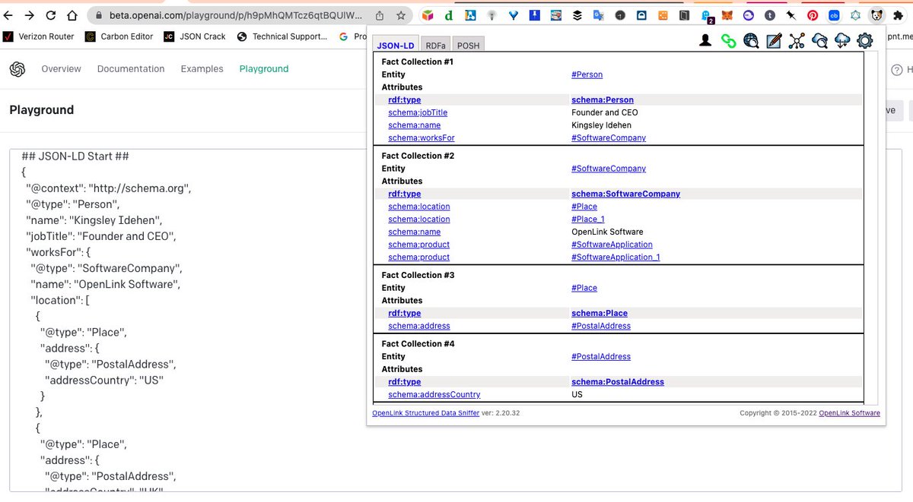Bookmark this page with the star icon
Viewport: 913px width, 502px height.
coord(400,15)
